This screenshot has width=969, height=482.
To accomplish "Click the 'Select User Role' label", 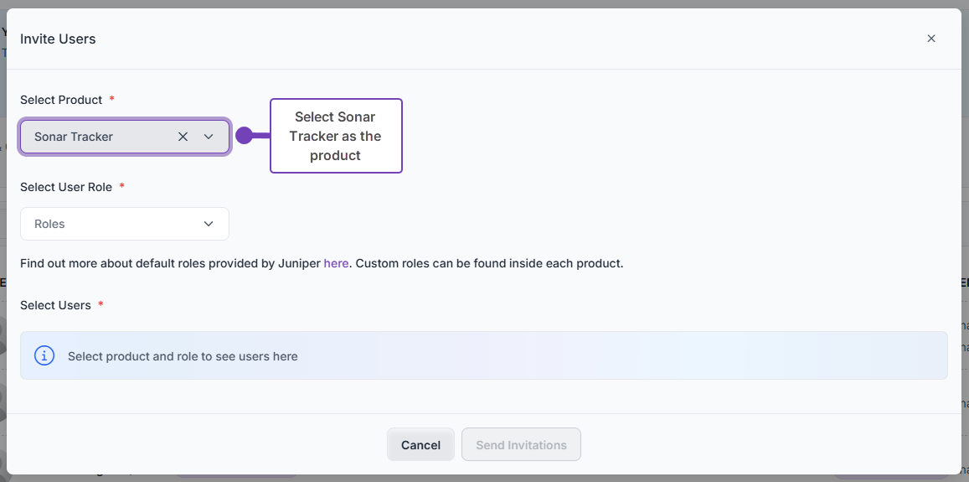I will click(66, 187).
